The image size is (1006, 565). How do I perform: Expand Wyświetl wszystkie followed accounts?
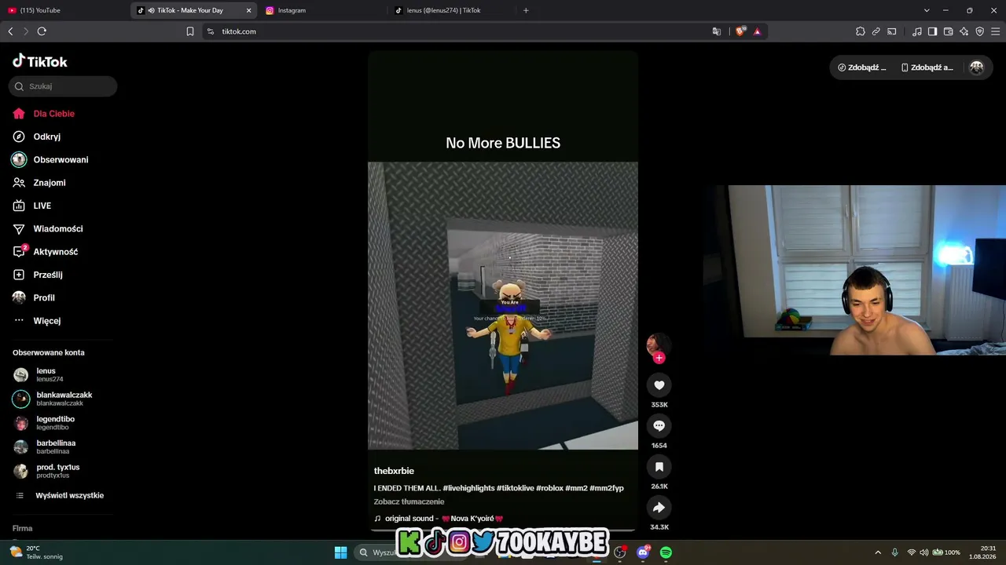coord(60,496)
